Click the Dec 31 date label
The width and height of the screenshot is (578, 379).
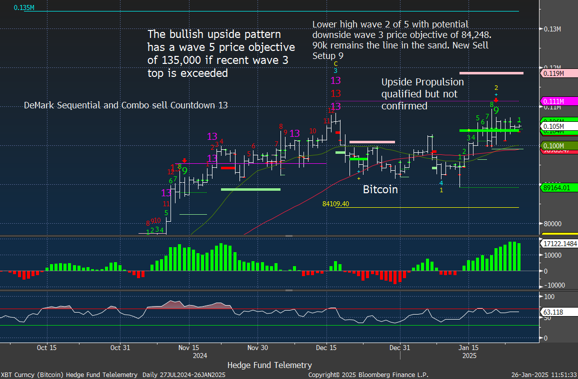pyautogui.click(x=400, y=348)
